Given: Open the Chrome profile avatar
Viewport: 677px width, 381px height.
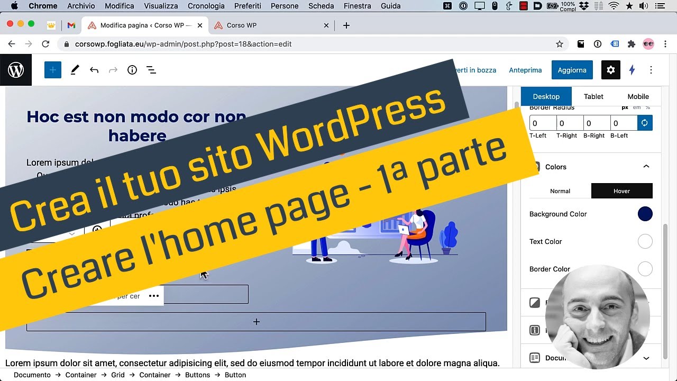Looking at the screenshot, I should coord(648,44).
